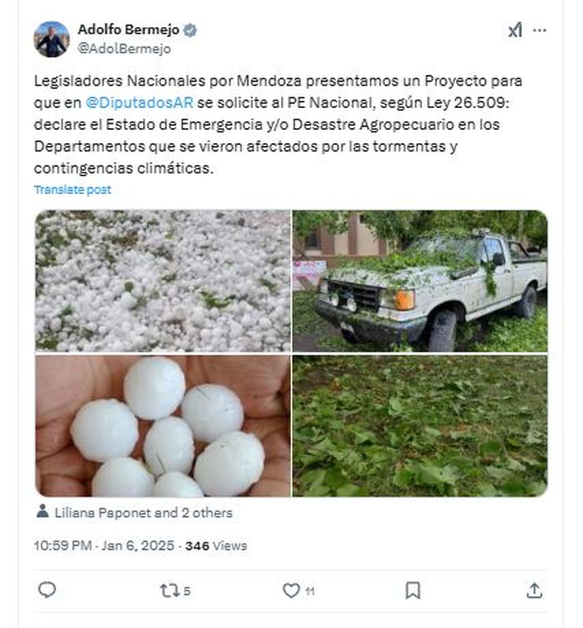View the pickup truck photo

coord(420,281)
